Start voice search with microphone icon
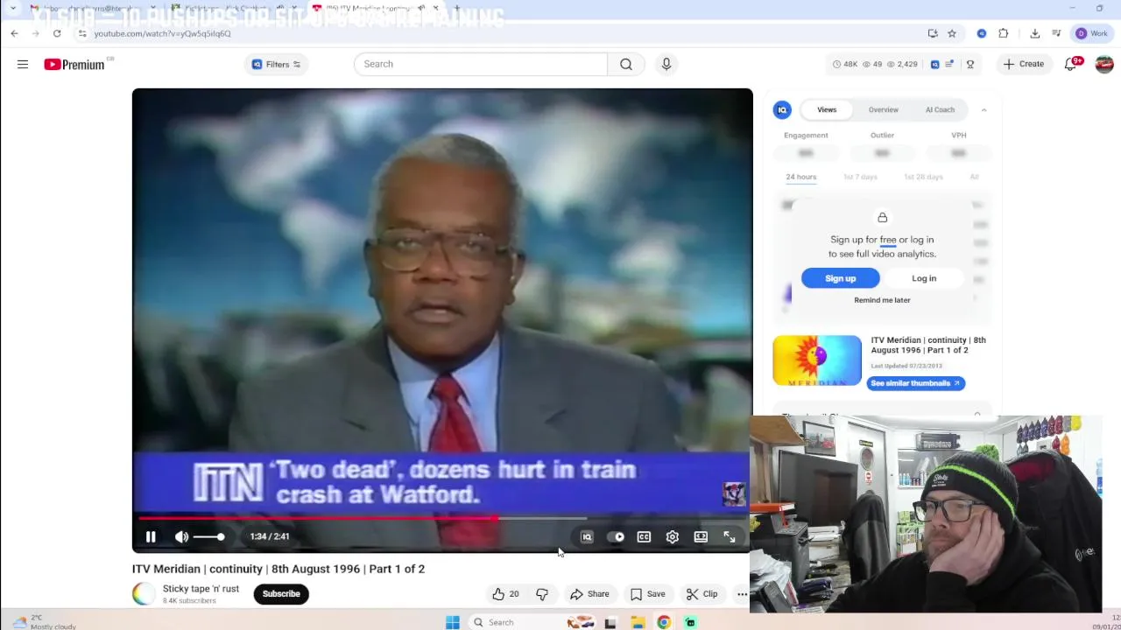The image size is (1121, 630). tap(666, 64)
